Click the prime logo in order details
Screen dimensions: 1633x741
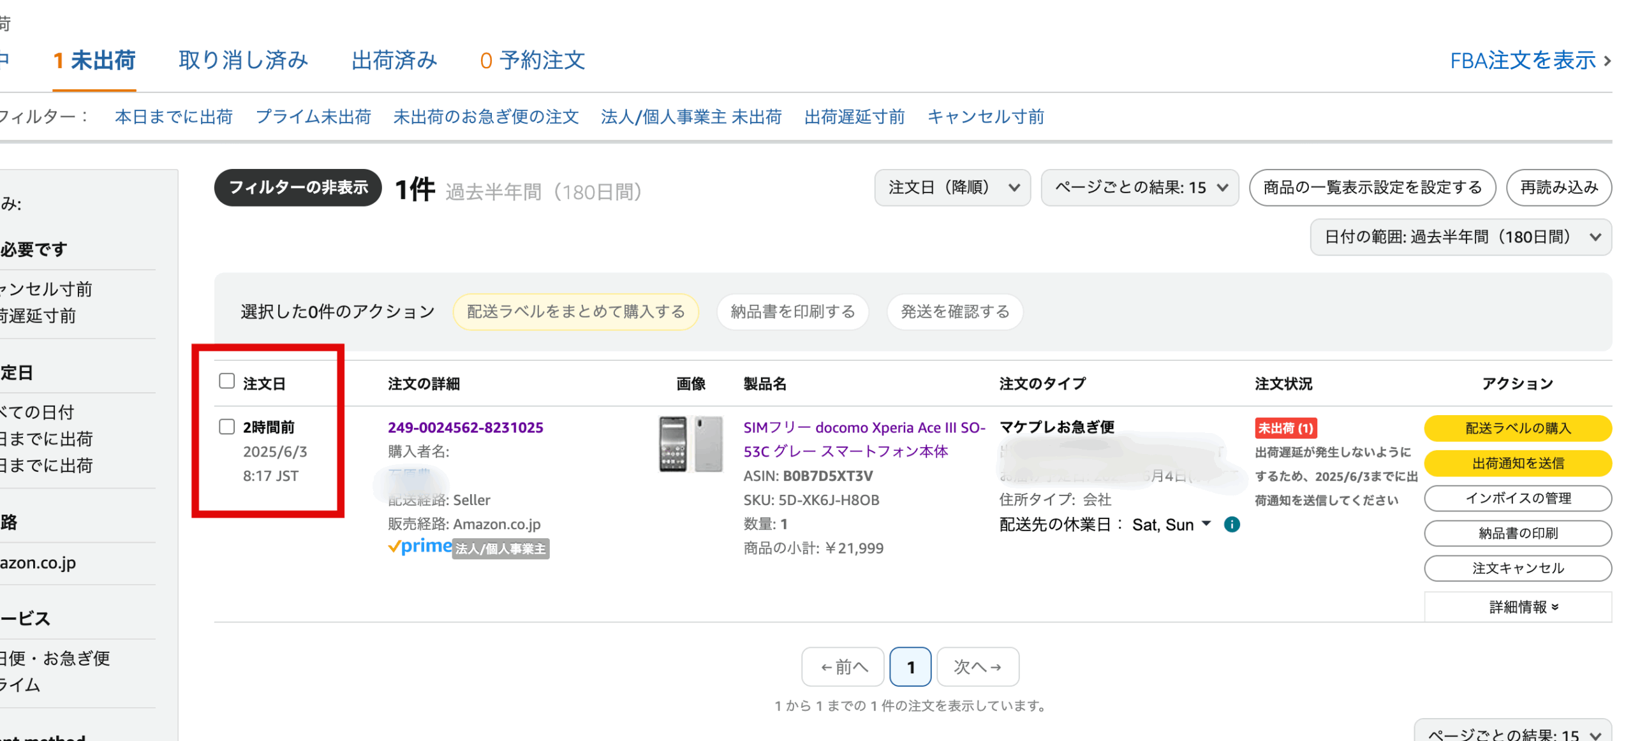coord(419,547)
